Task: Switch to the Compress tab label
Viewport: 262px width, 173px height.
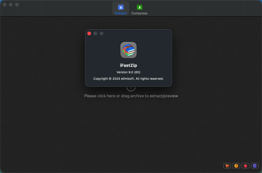Action: 139,13
